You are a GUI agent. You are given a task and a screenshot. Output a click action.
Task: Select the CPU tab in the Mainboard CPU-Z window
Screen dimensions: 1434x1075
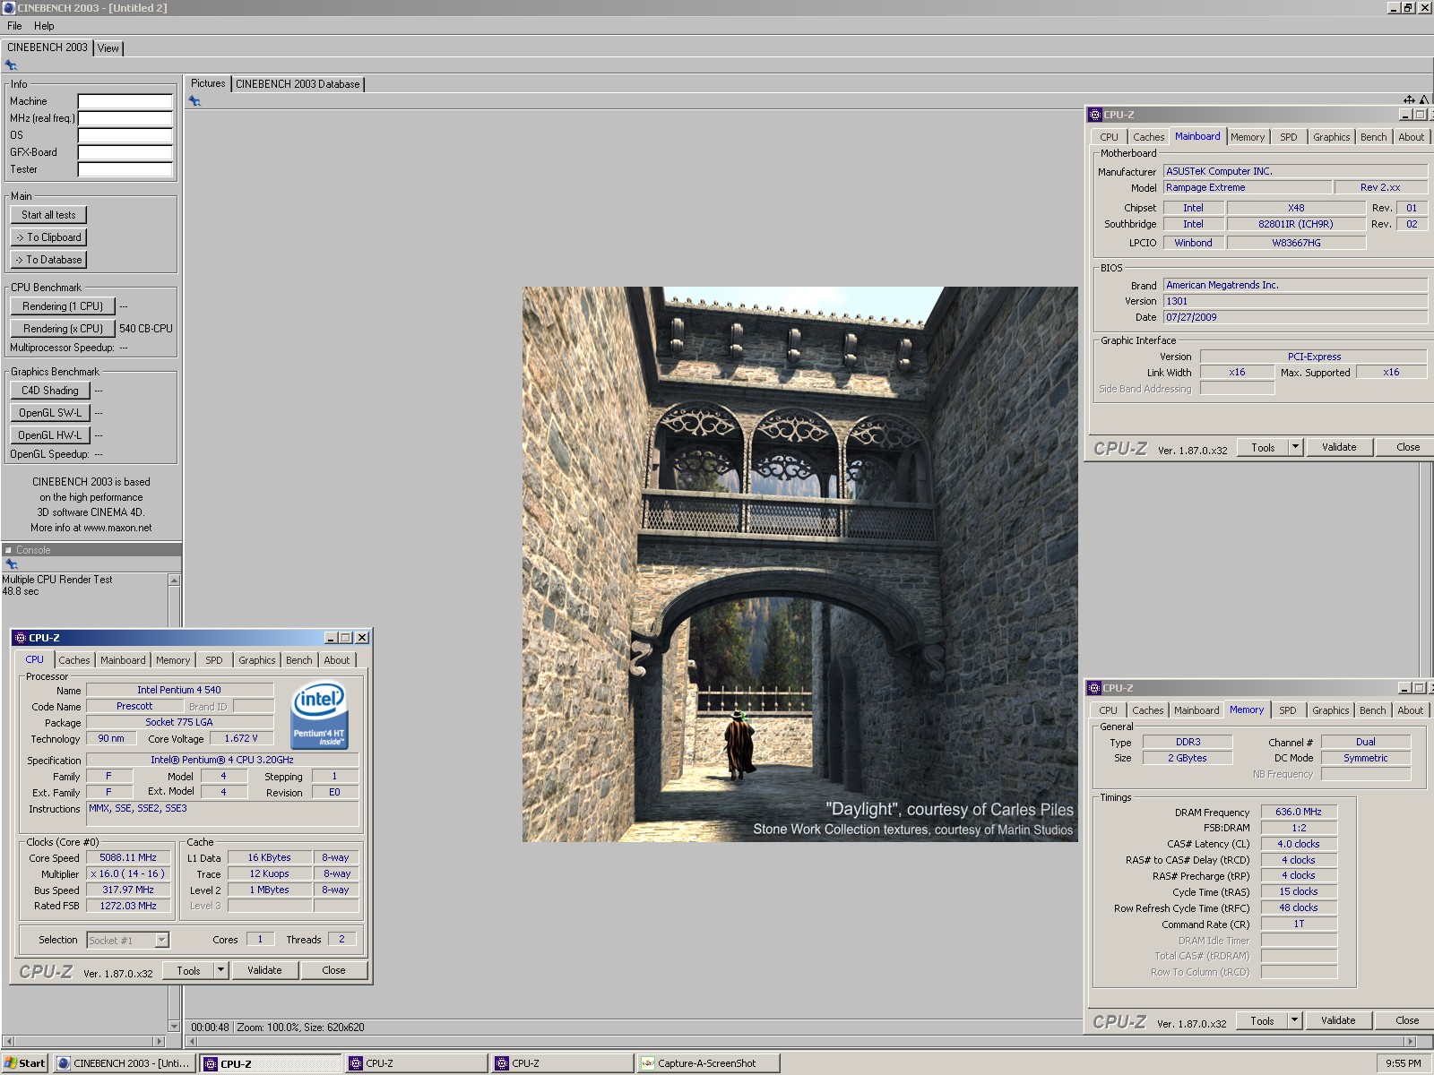click(1109, 137)
